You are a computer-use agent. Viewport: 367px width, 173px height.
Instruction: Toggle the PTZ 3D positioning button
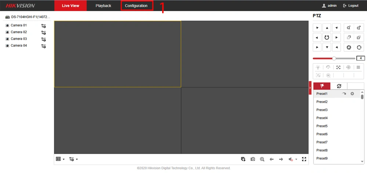338,67
